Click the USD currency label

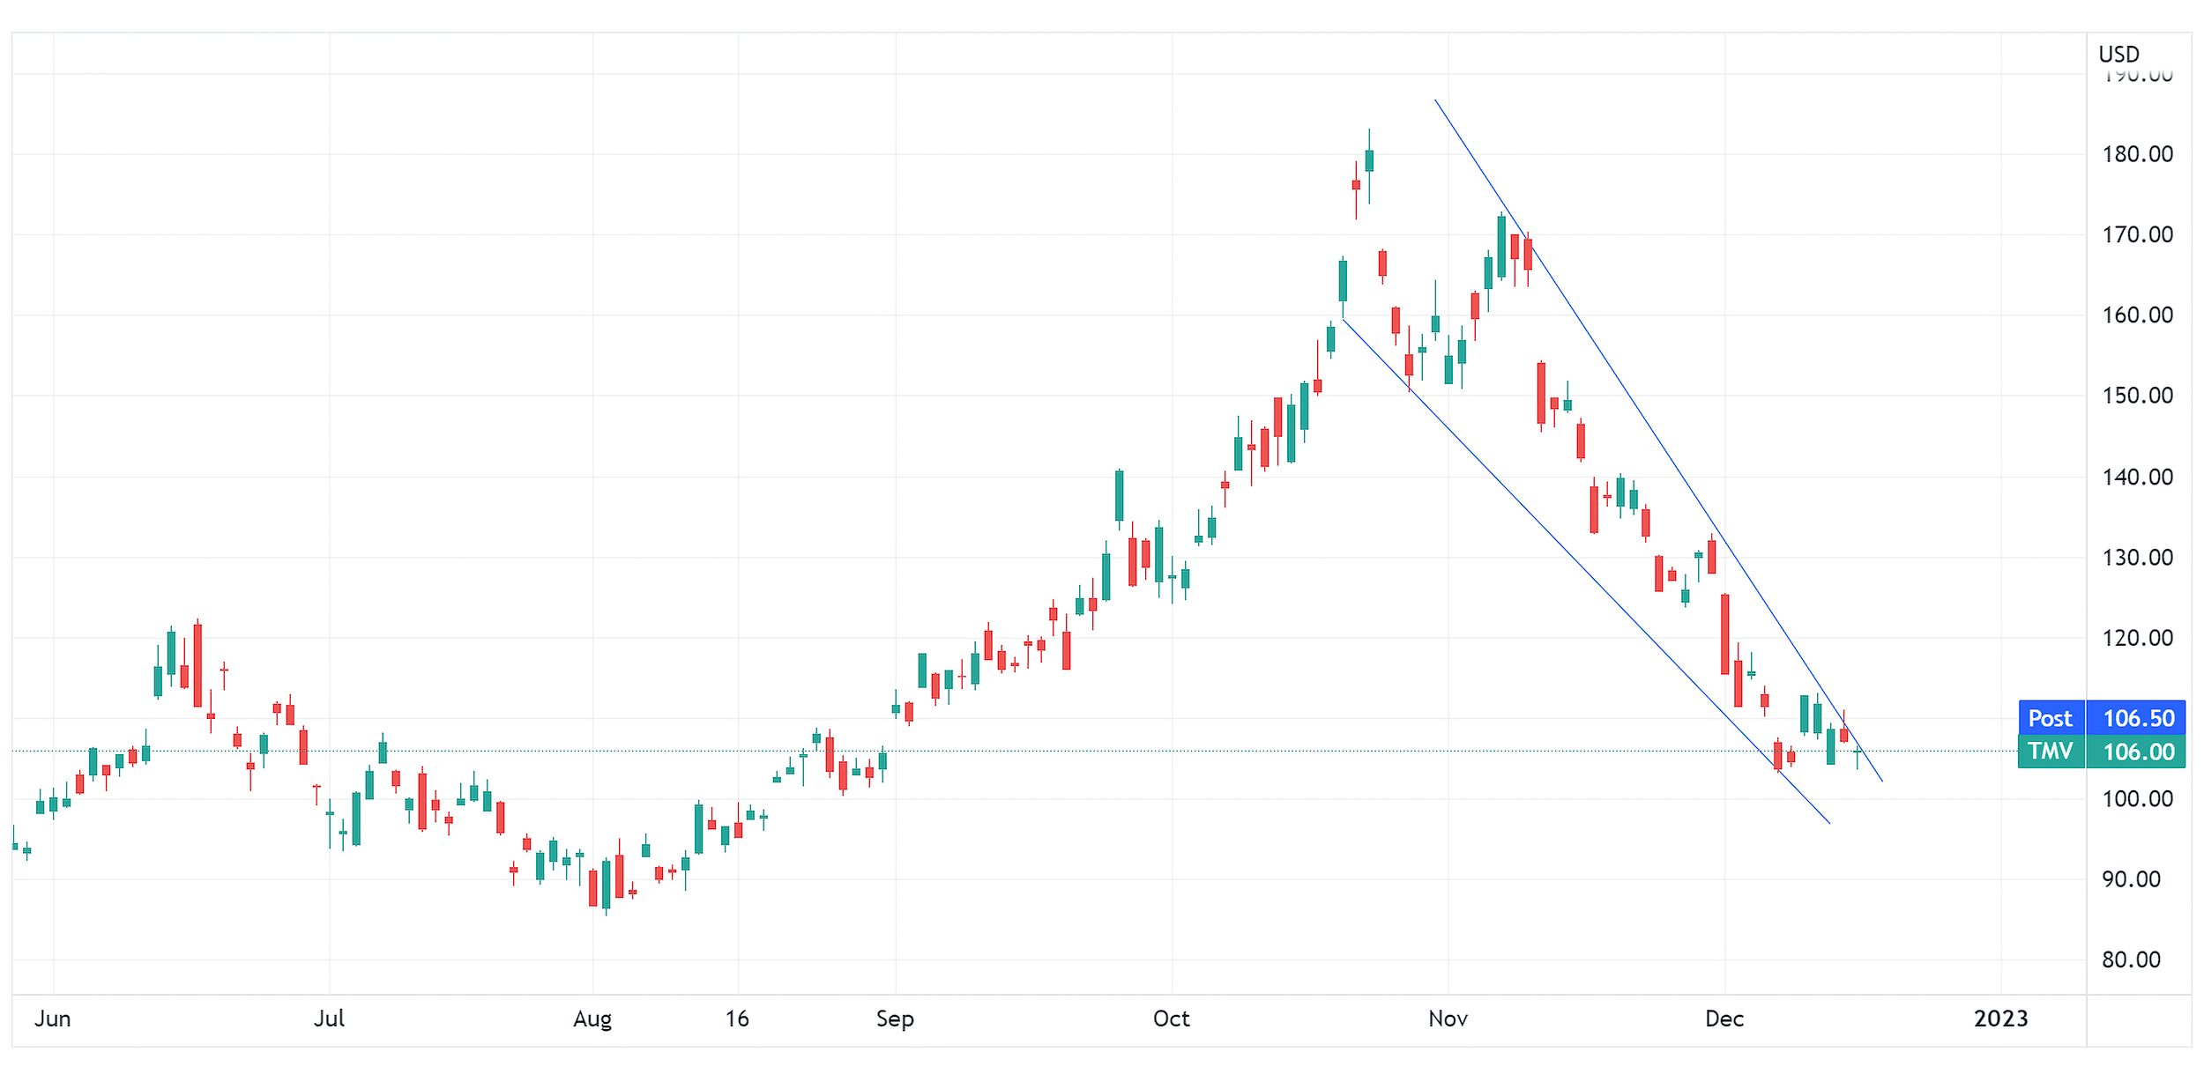point(2118,55)
